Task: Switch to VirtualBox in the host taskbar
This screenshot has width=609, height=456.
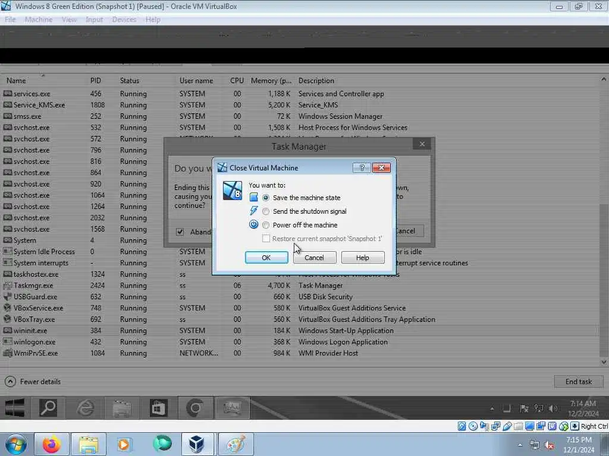Action: [x=197, y=444]
